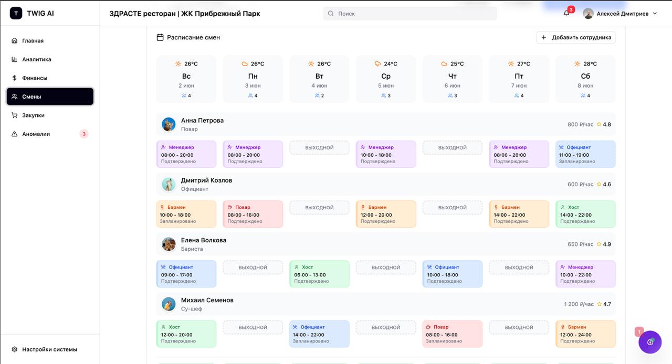Click the Закупки cart icon

(14, 115)
